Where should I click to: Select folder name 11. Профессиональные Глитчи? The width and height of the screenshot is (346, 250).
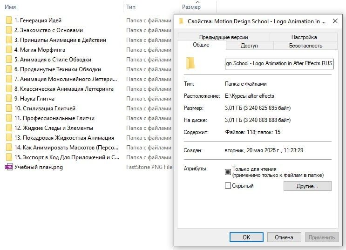(54, 118)
